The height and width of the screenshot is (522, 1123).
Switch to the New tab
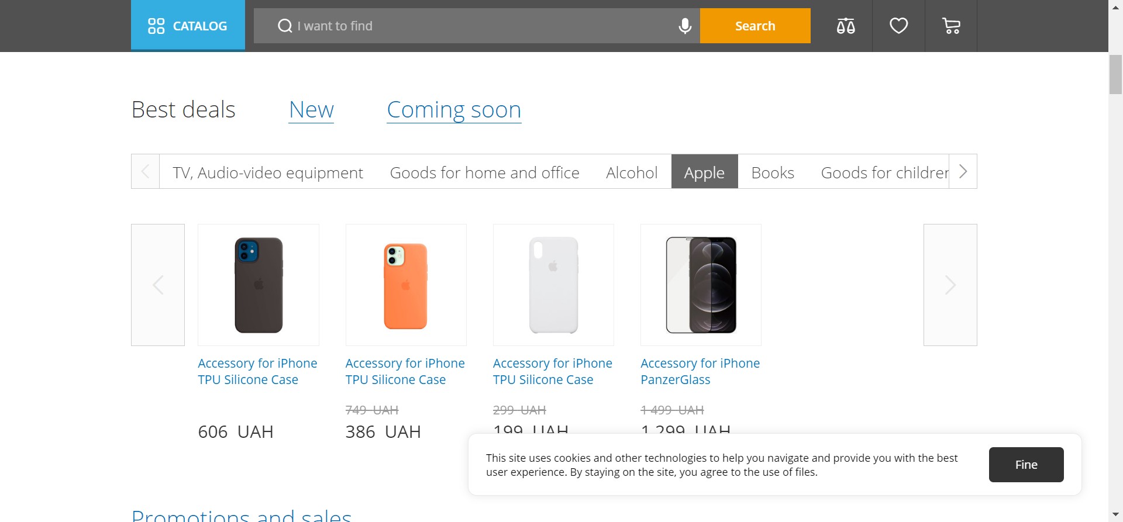point(311,110)
